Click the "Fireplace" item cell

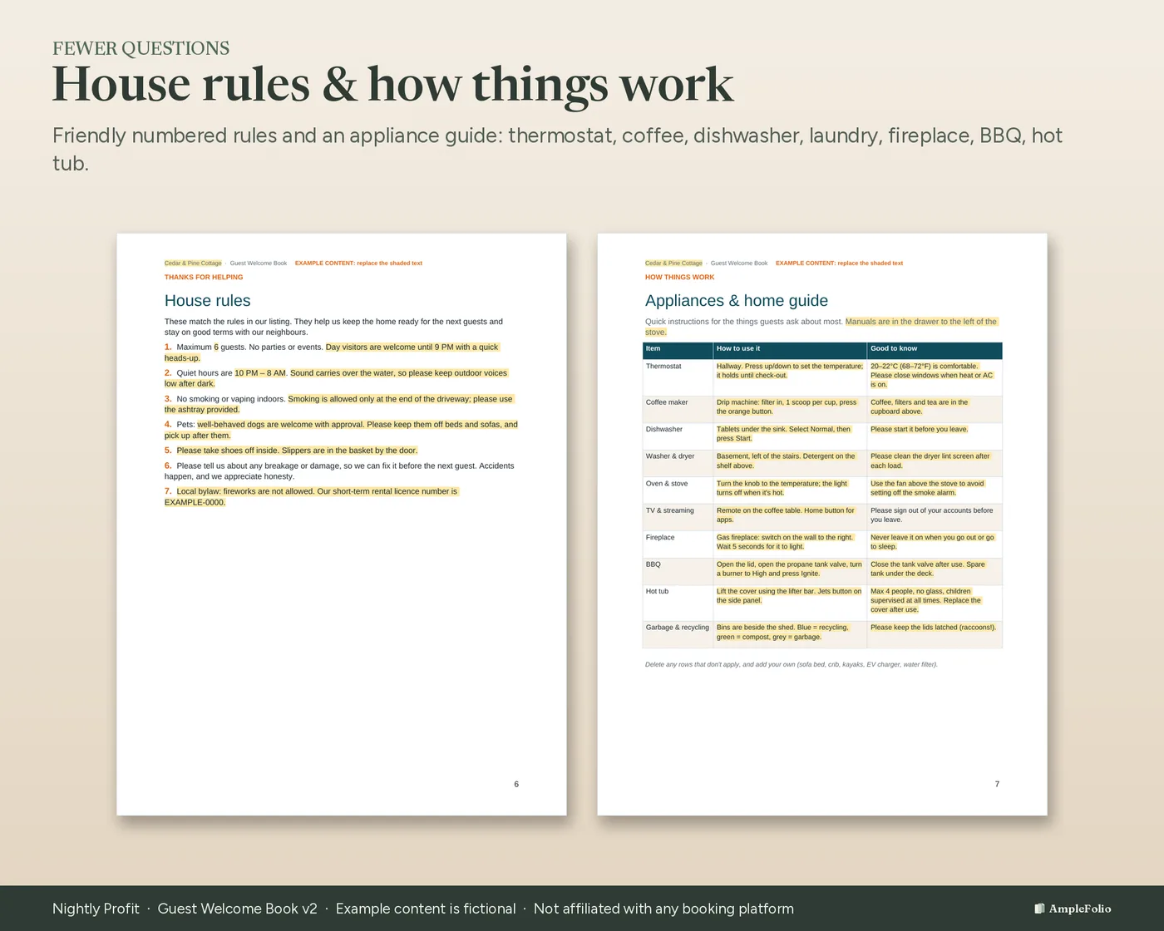point(678,544)
